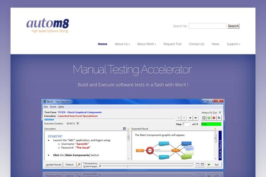This screenshot has width=266, height=177.
Task: Open the File menu in WorX
Action: [x=46, y=107]
